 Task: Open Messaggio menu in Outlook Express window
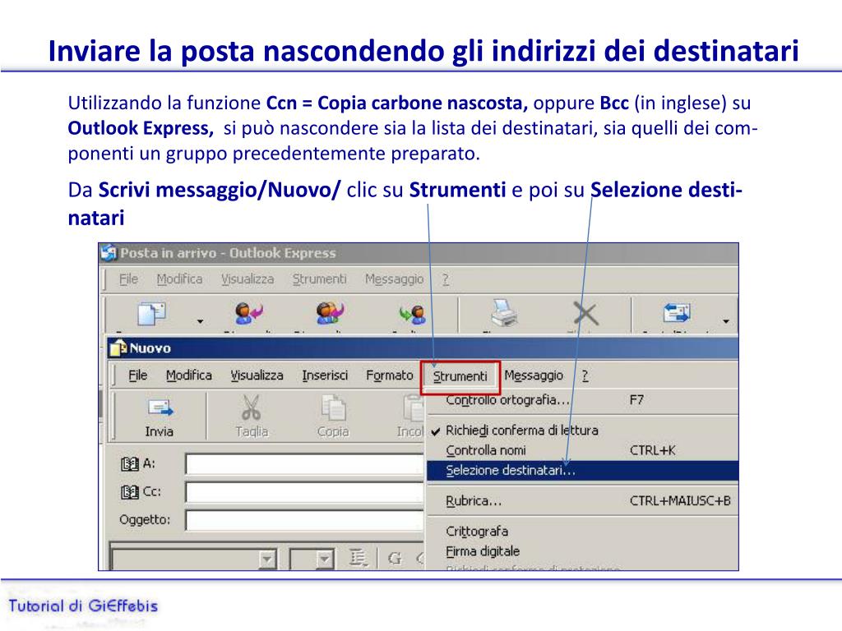[394, 279]
